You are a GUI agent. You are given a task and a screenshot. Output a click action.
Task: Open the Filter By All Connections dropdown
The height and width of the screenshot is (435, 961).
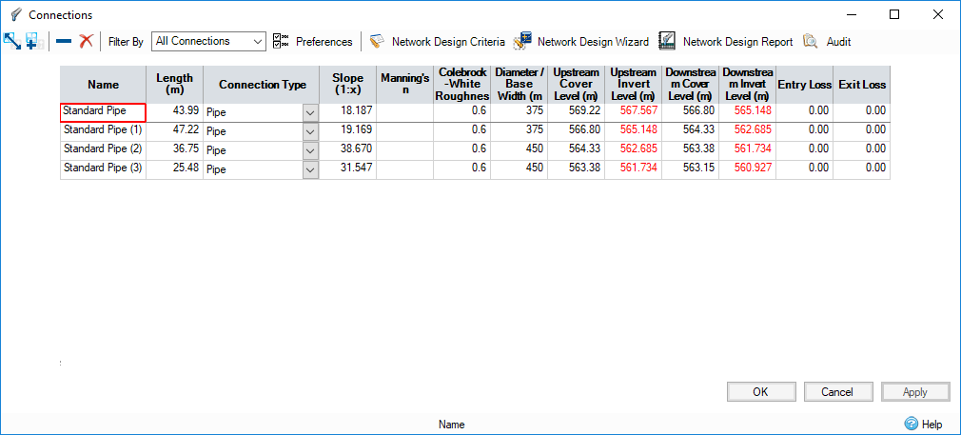(208, 41)
